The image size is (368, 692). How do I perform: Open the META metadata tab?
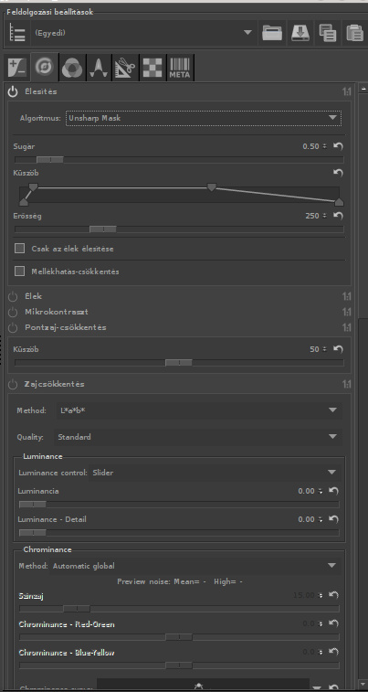click(180, 68)
